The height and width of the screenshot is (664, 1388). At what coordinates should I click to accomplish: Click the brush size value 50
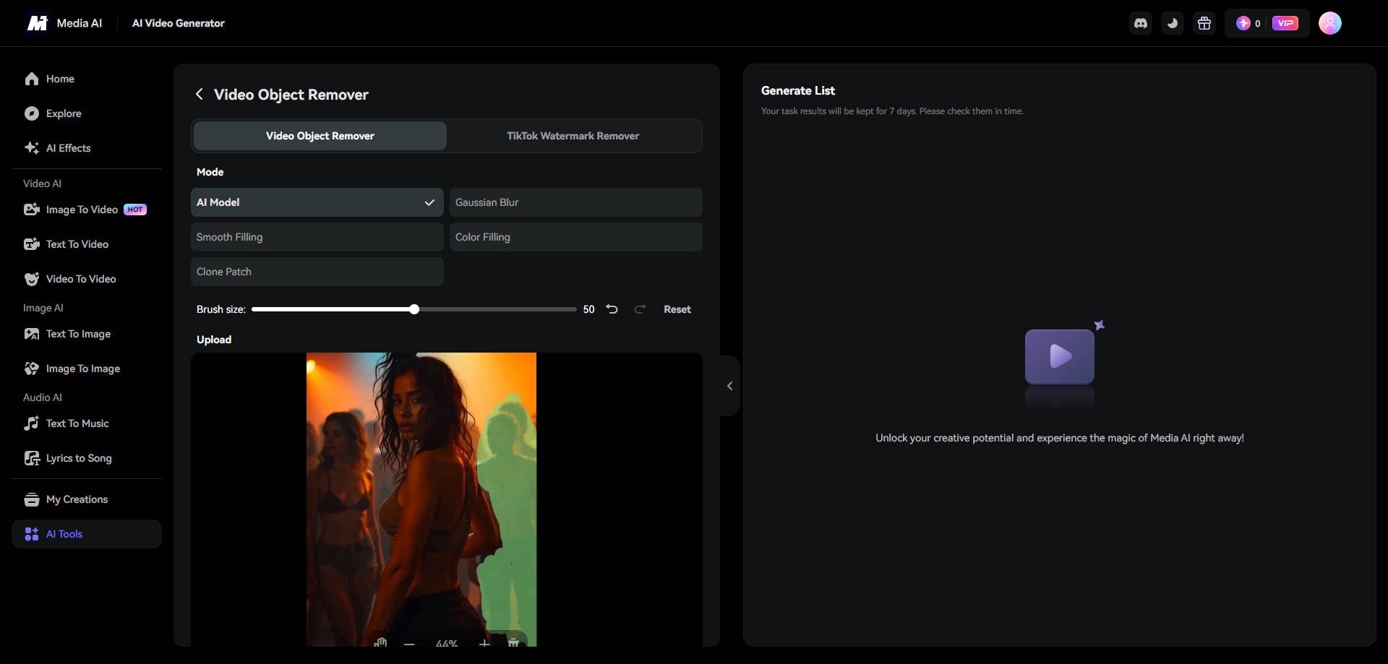[x=589, y=309]
